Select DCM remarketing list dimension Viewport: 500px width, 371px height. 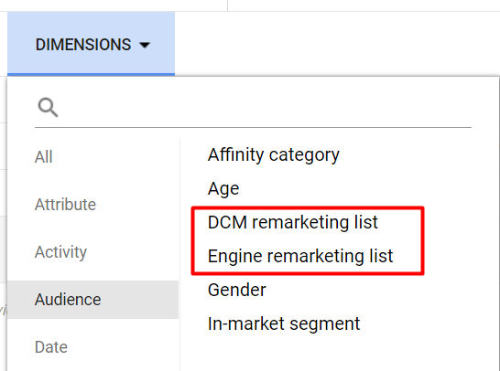pyautogui.click(x=293, y=222)
